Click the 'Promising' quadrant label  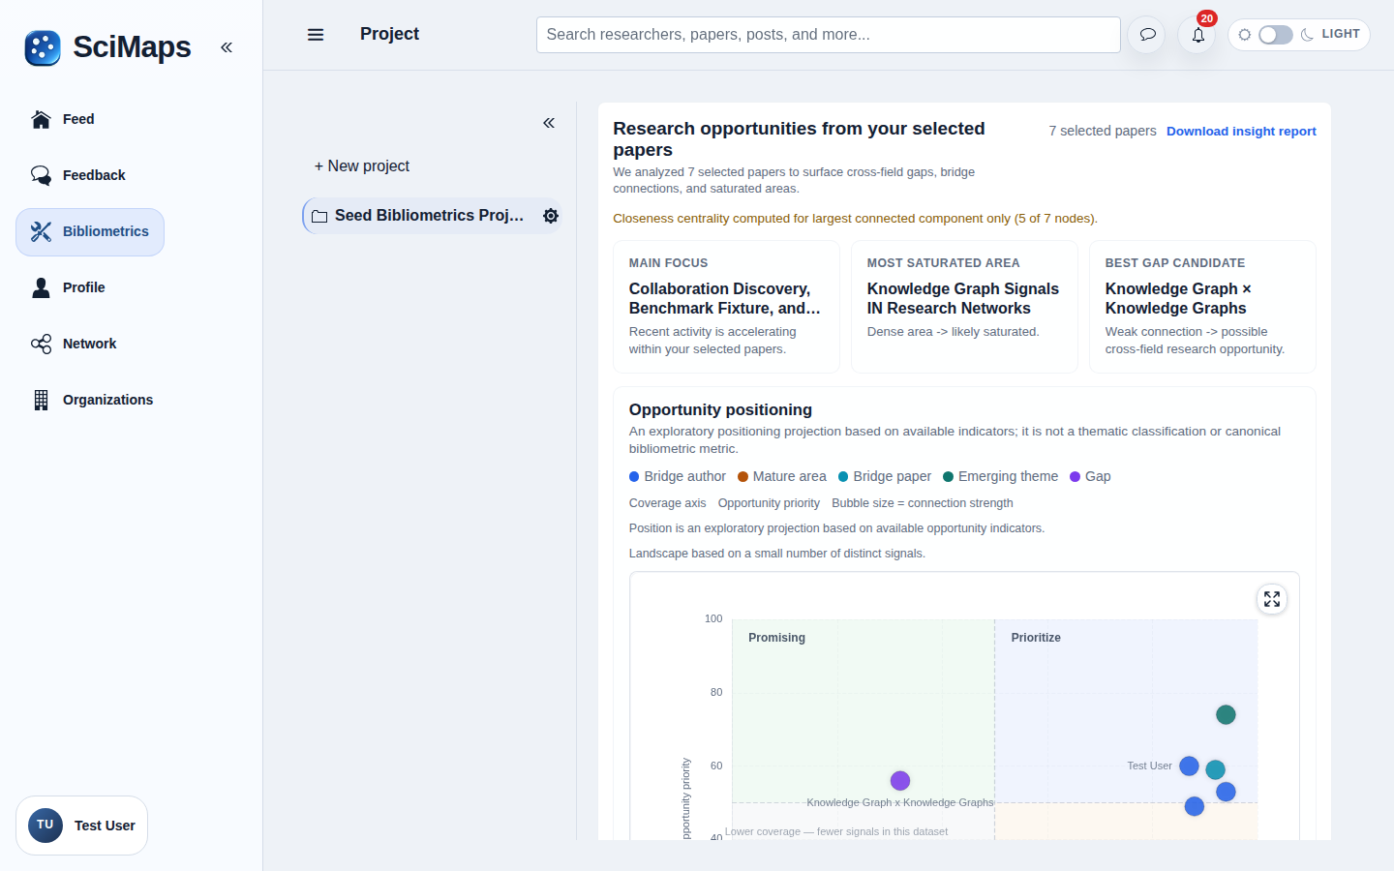(776, 638)
